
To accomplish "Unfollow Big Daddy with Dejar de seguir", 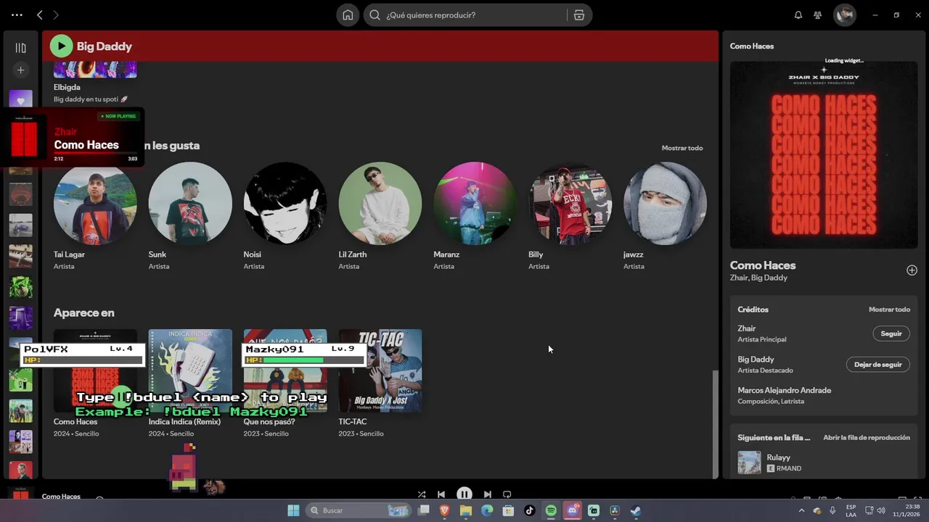I will (878, 365).
